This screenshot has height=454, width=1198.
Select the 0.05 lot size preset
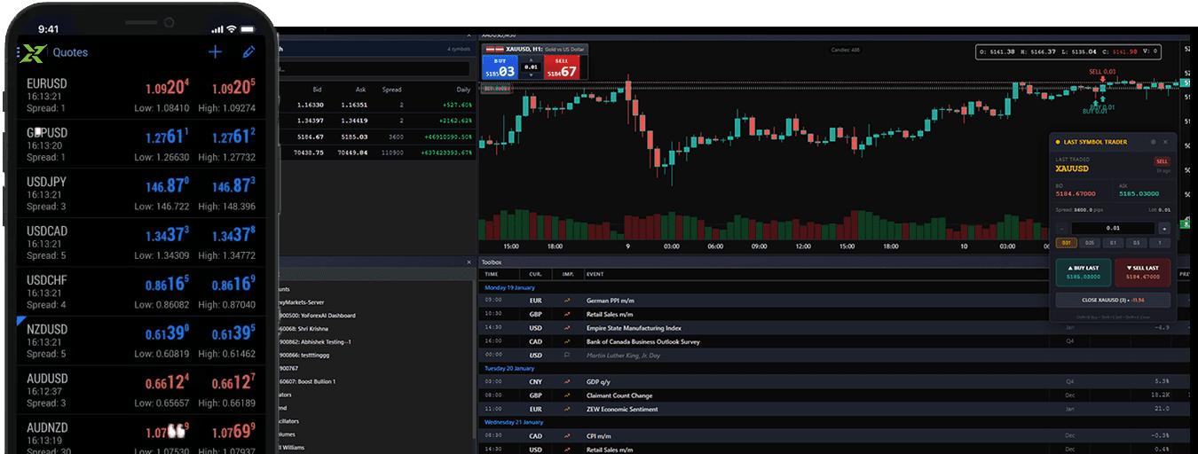(x=1089, y=243)
